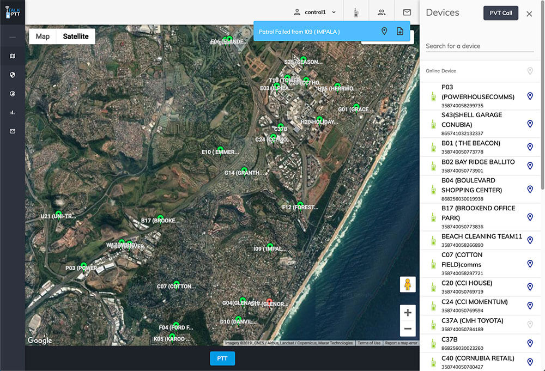Image resolution: width=545 pixels, height=371 pixels.
Task: Click the walkie-talkie icon in top bar
Action: pos(355,12)
